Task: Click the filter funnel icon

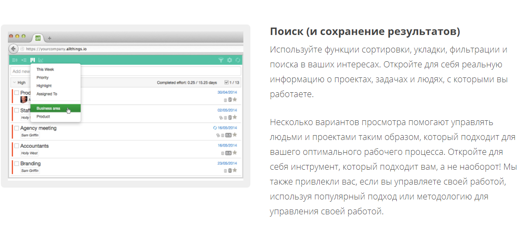Action: [221, 60]
